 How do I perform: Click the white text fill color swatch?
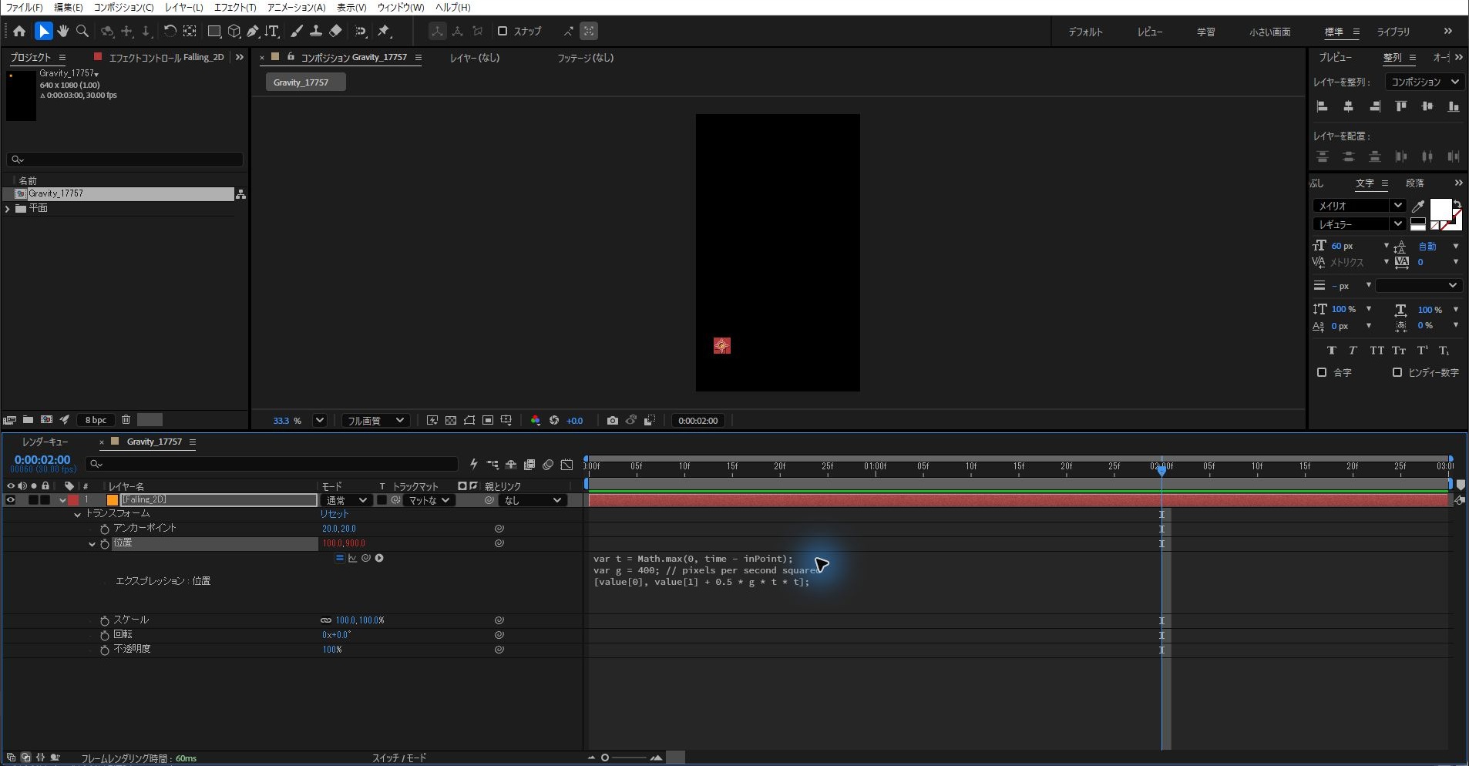pyautogui.click(x=1440, y=209)
